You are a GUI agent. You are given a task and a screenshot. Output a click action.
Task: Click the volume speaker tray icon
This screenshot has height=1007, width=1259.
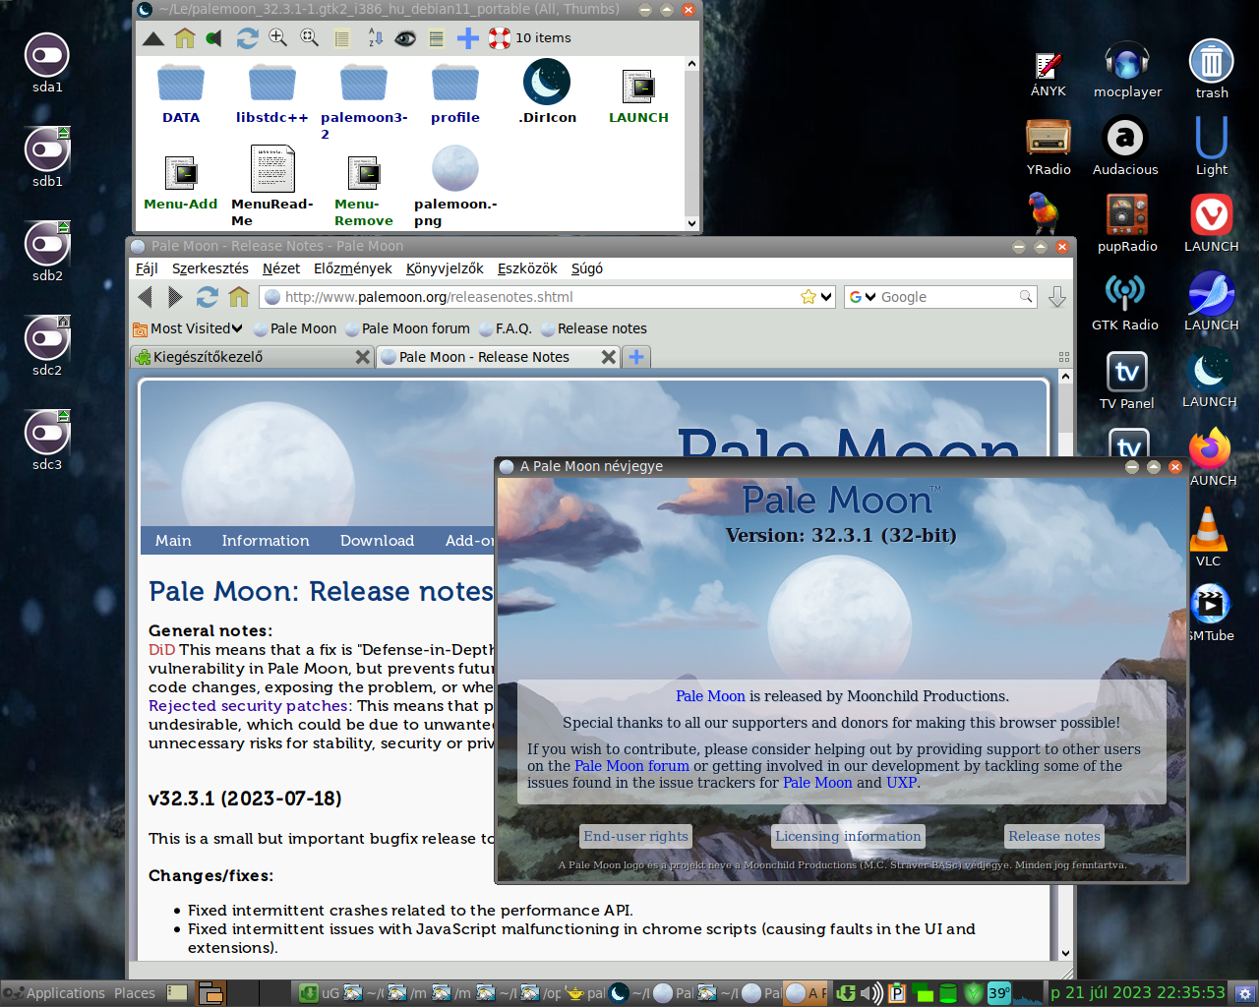point(871,993)
